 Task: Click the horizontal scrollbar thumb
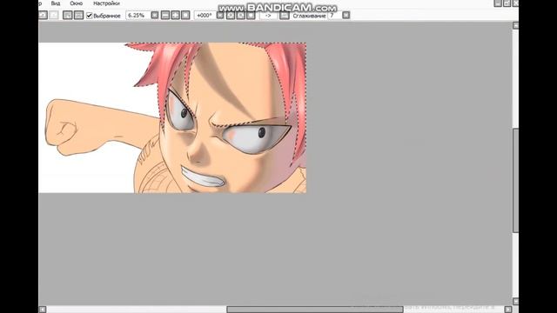[x=315, y=310]
